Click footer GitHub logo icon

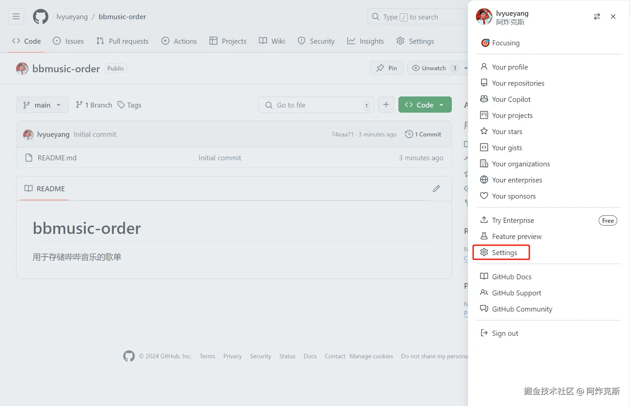(x=129, y=356)
